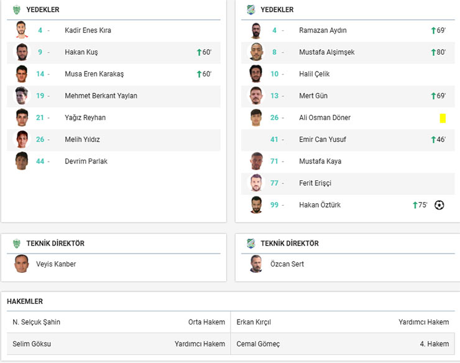Click fourth official Cemal Gömeç
Image resolution: width=460 pixels, height=363 pixels.
tap(258, 344)
